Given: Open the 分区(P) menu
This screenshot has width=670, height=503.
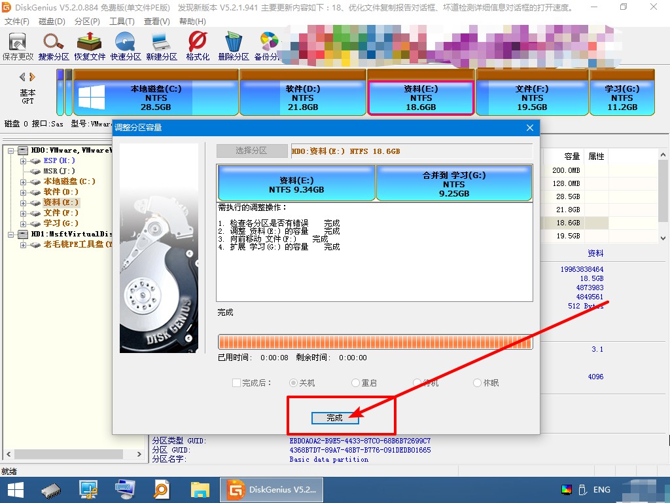Looking at the screenshot, I should pyautogui.click(x=87, y=22).
